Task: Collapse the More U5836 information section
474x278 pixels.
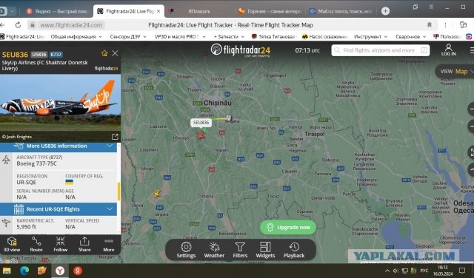Action: point(110,146)
